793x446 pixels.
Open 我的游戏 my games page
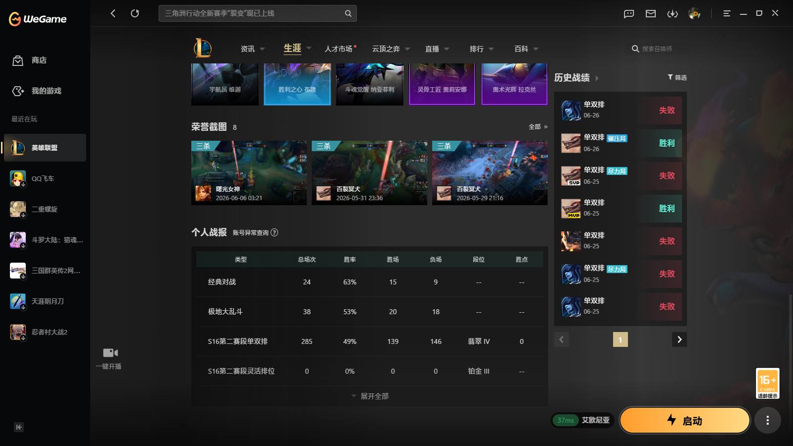click(x=37, y=91)
